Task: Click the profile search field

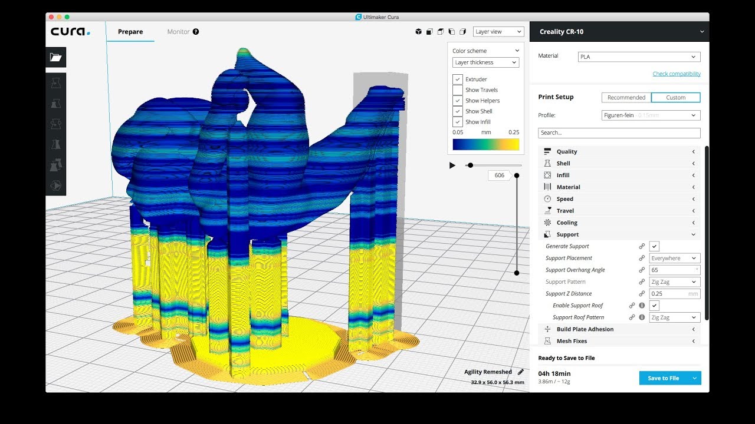Action: point(619,132)
